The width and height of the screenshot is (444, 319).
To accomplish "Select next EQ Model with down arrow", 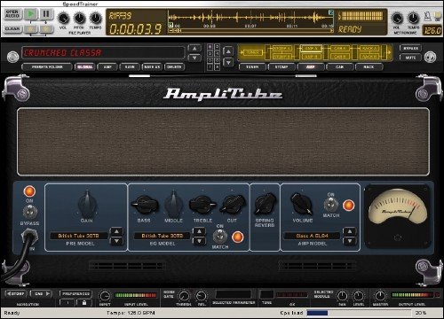I will pyautogui.click(x=199, y=241).
